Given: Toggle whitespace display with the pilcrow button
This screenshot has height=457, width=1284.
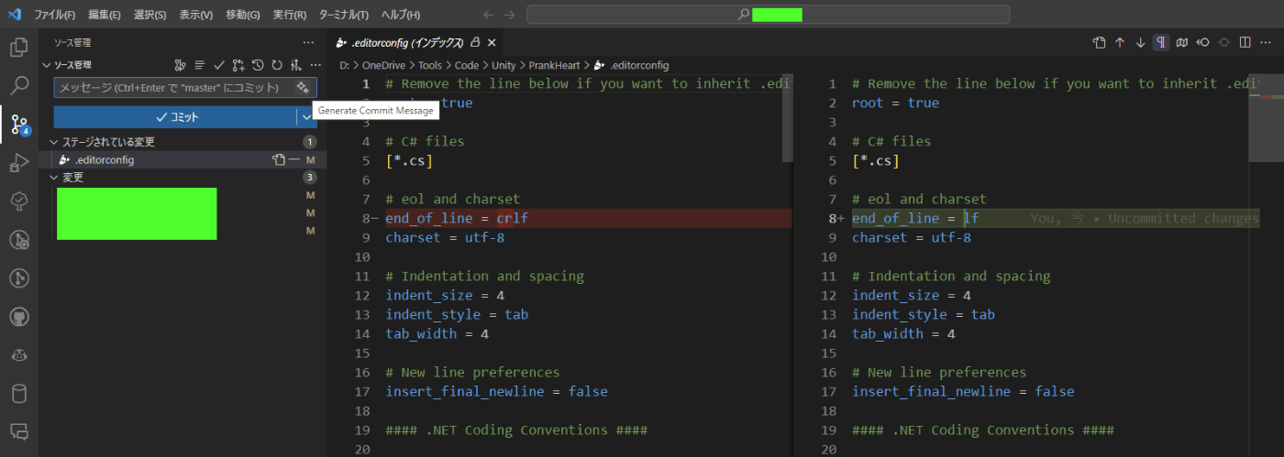Looking at the screenshot, I should [x=1161, y=42].
